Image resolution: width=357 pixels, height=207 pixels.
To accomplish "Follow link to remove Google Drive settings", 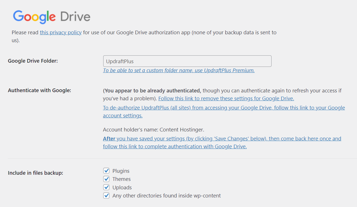I will point(226,99).
